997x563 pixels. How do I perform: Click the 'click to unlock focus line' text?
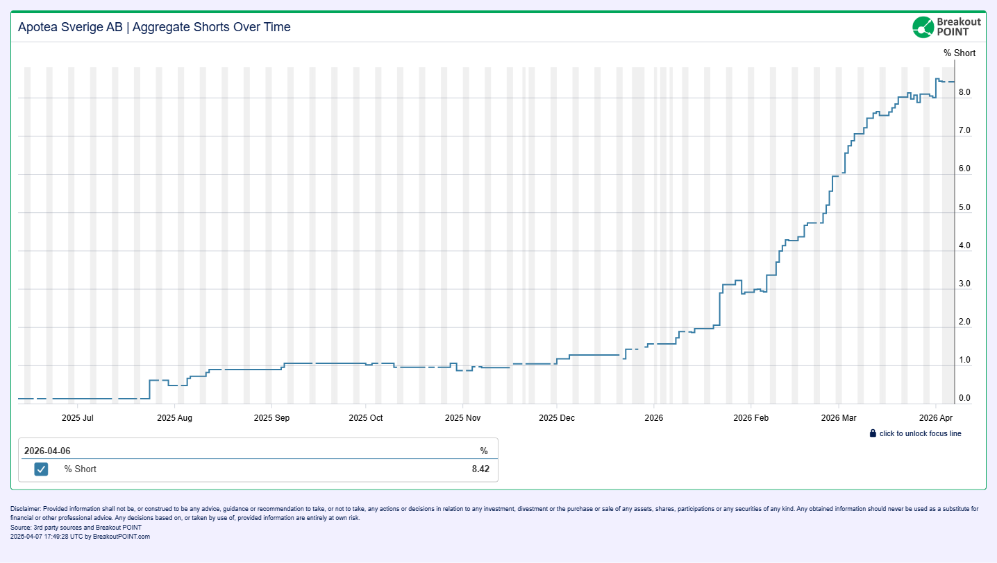coord(920,433)
